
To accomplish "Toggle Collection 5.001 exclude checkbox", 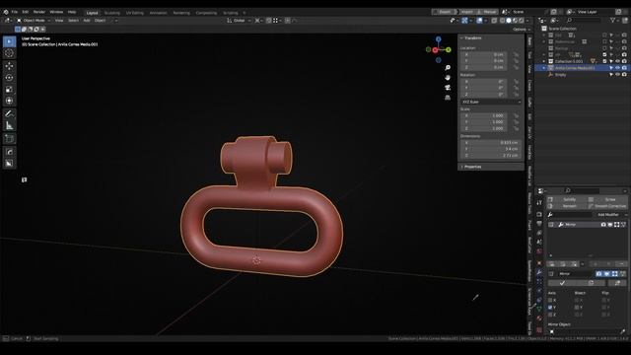I will pos(604,61).
